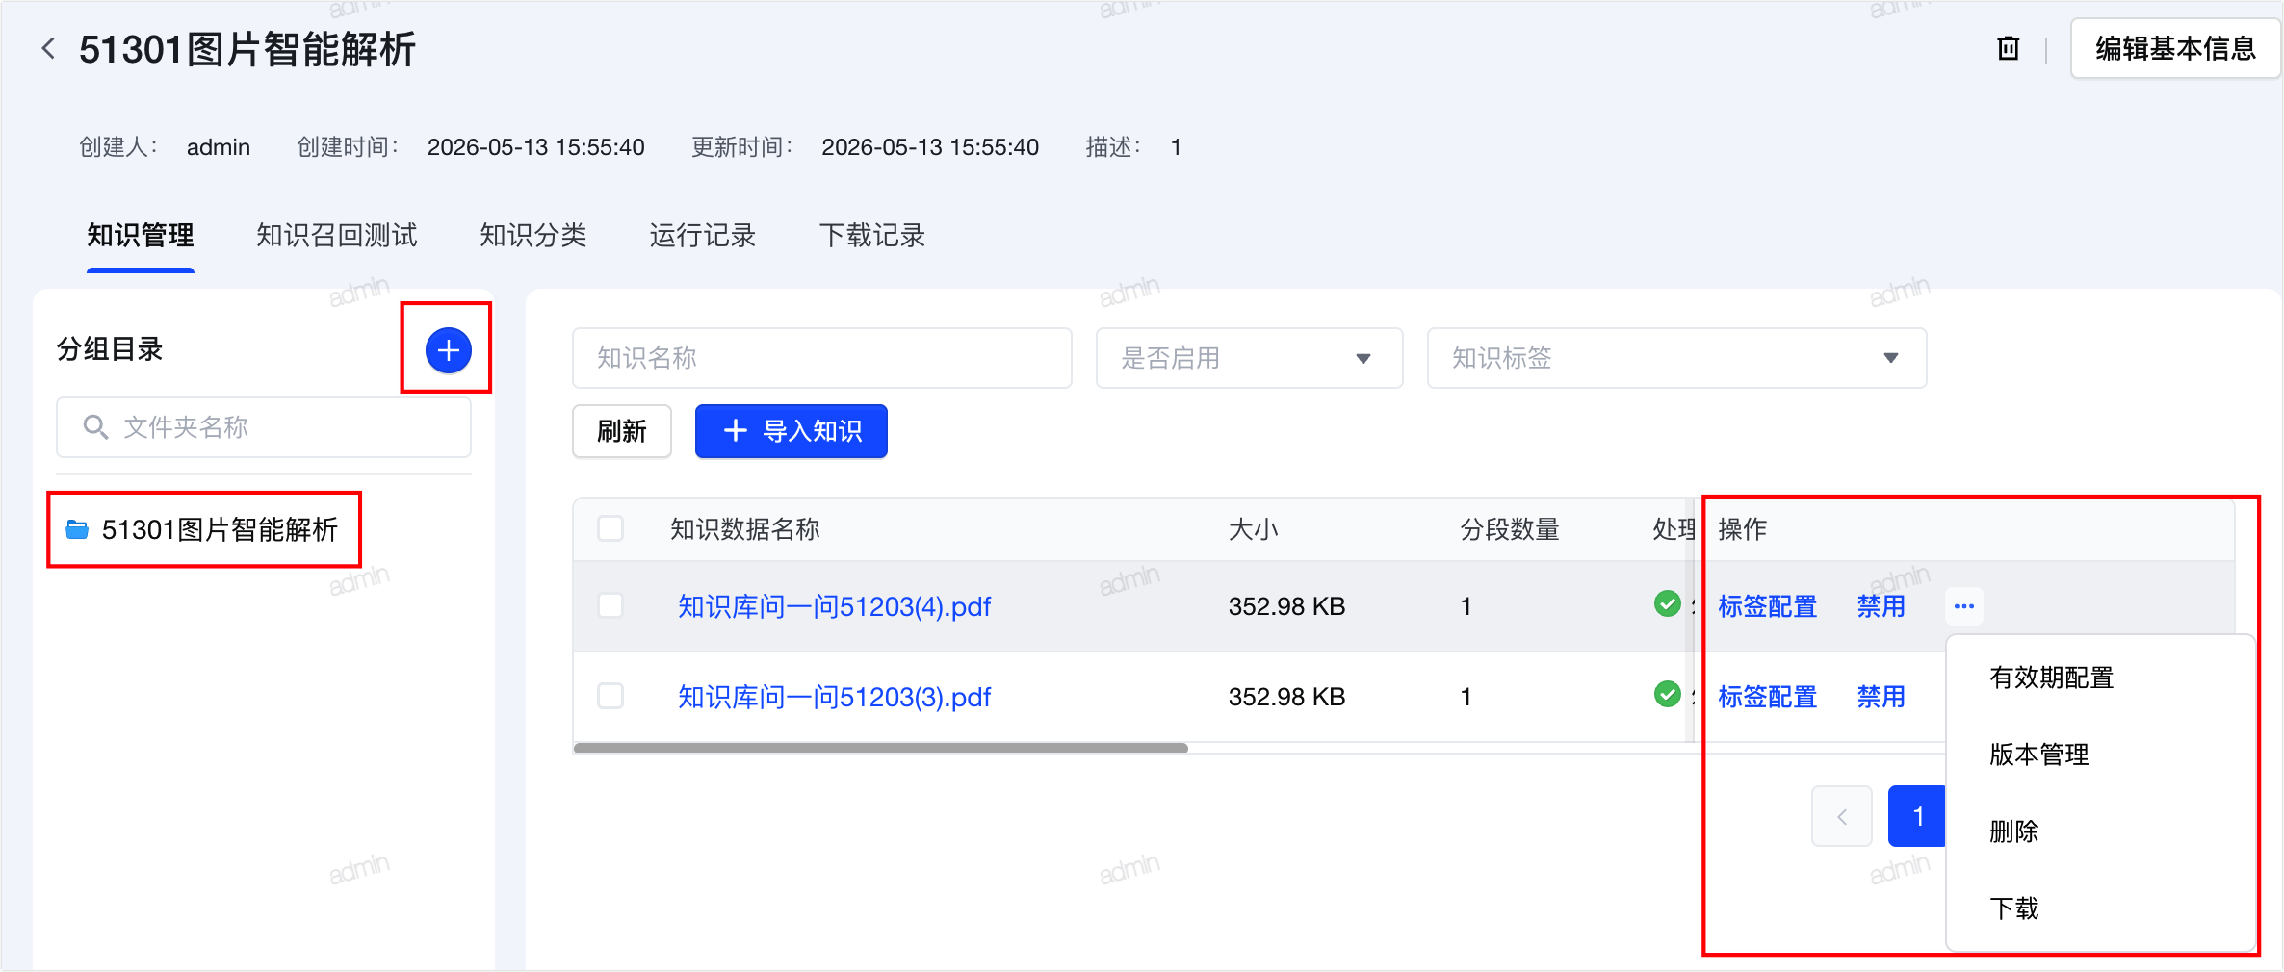Tick the select-all checkbox in table header
Image resolution: width=2284 pixels, height=972 pixels.
pos(610,528)
